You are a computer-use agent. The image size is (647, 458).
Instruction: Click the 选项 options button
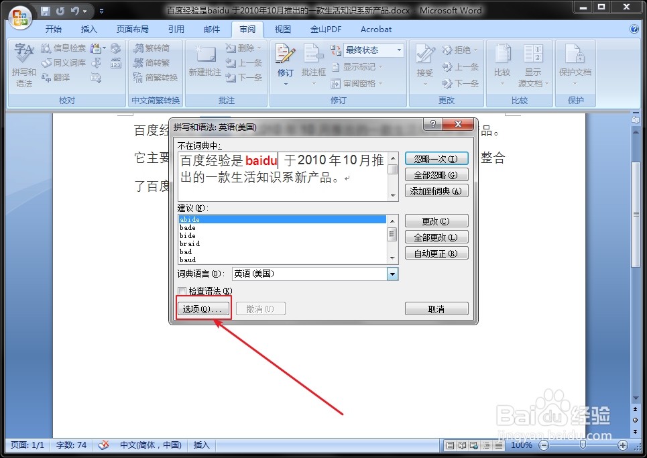[x=203, y=308]
